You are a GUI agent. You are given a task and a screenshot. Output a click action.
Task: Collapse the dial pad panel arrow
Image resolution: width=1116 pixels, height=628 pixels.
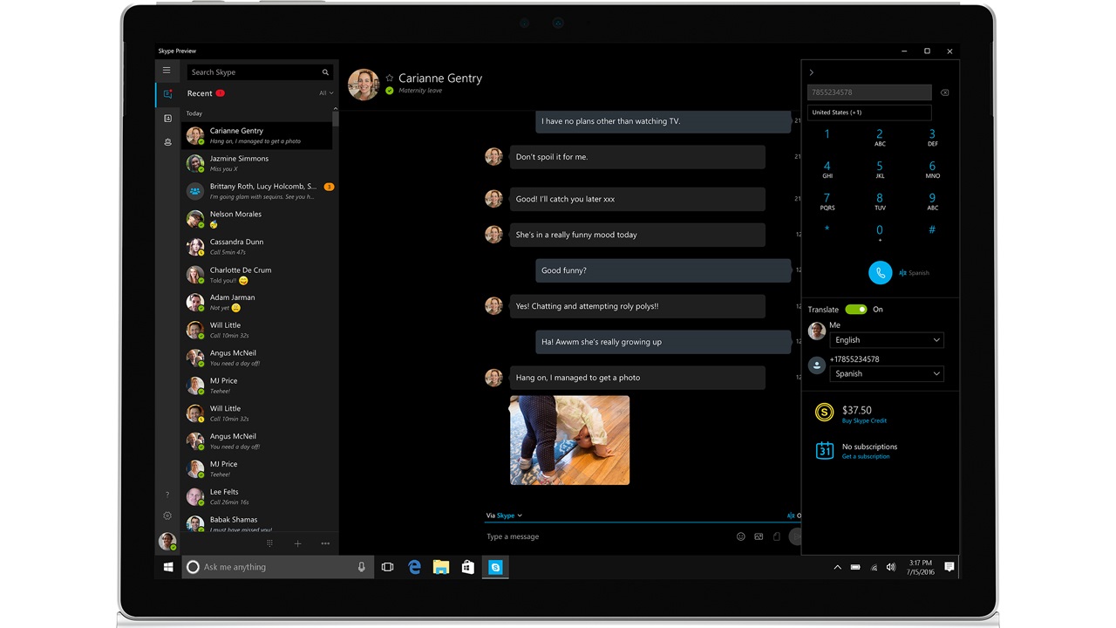pyautogui.click(x=811, y=72)
